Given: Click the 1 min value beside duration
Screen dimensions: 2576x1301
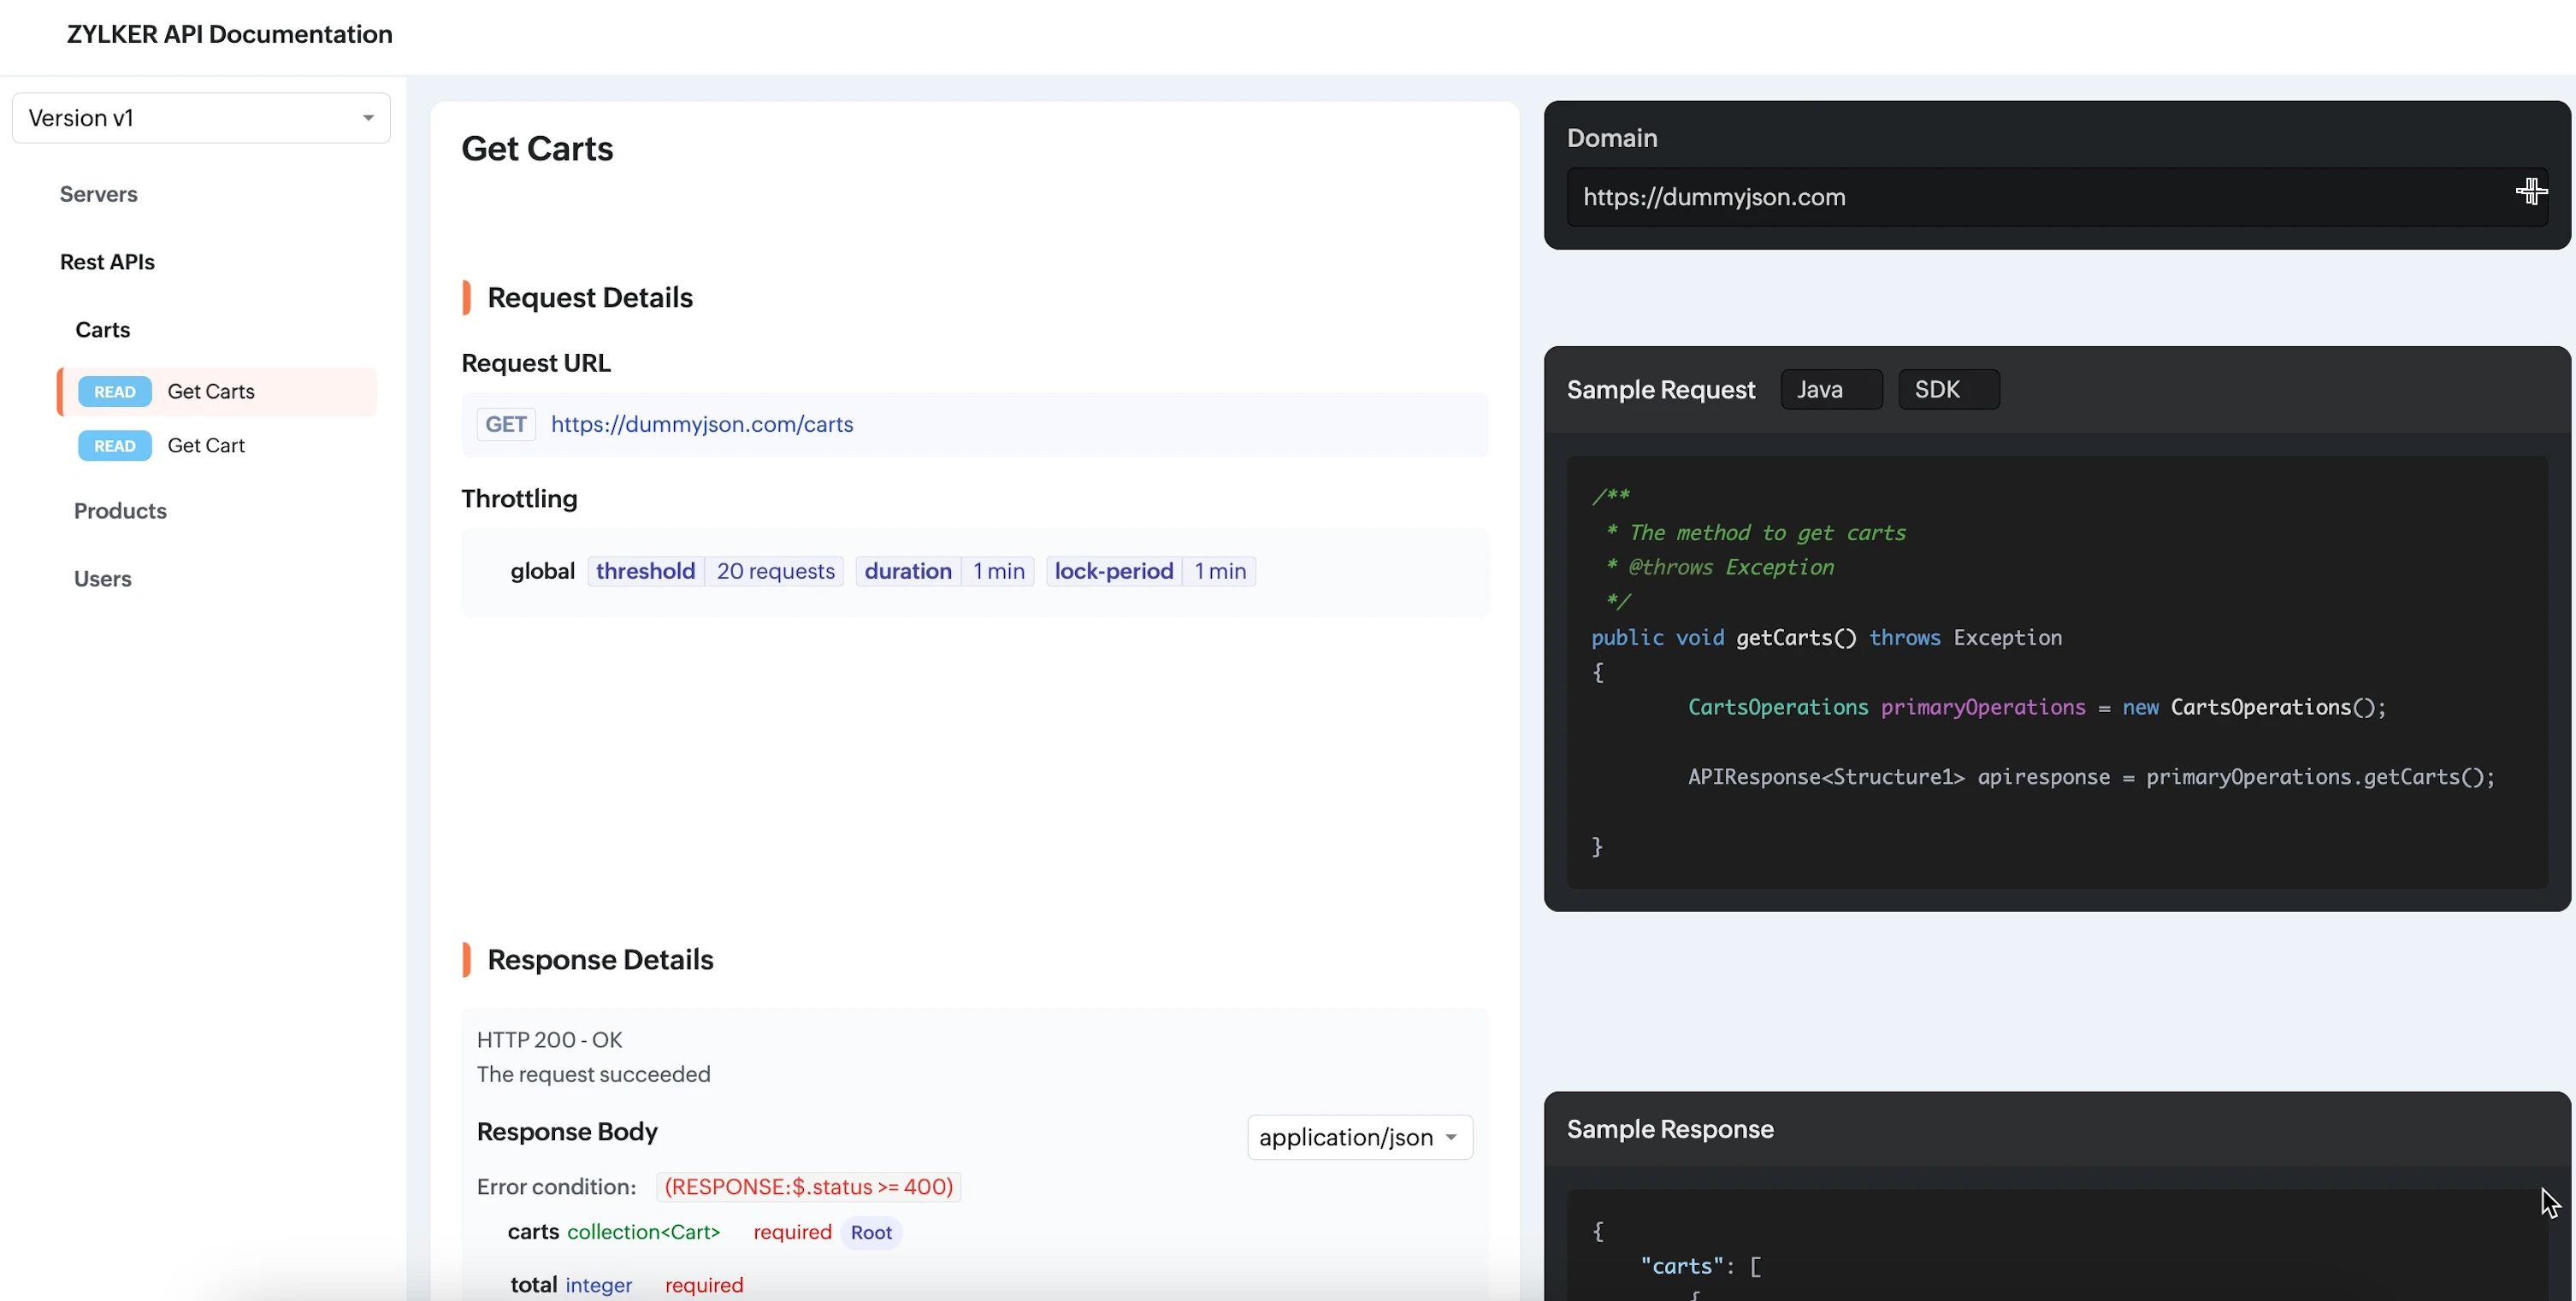Looking at the screenshot, I should coord(999,570).
